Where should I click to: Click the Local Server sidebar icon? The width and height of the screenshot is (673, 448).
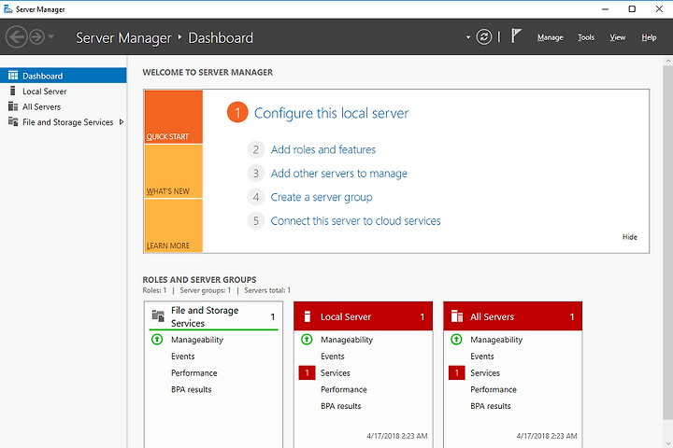pyautogui.click(x=13, y=91)
